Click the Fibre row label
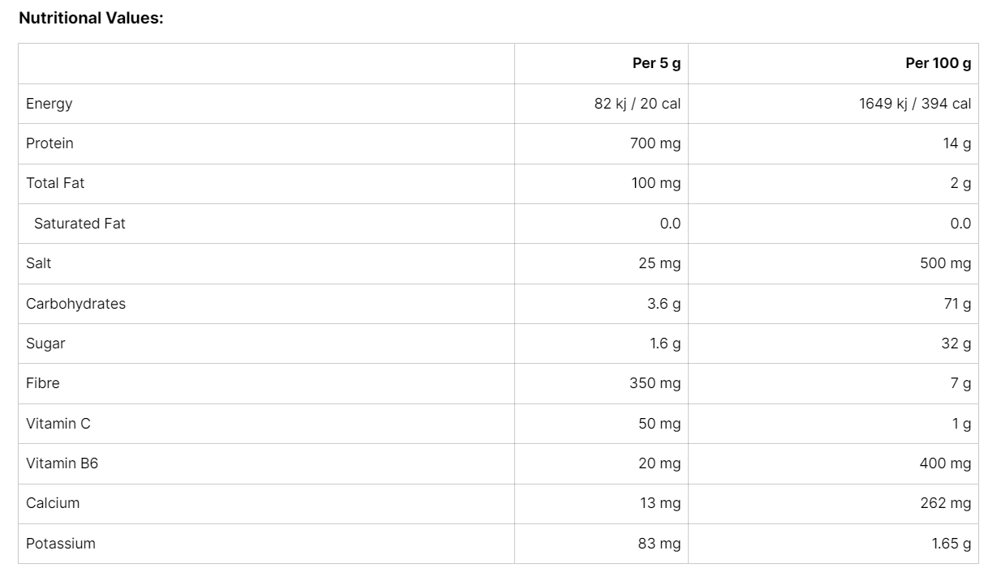 point(43,383)
